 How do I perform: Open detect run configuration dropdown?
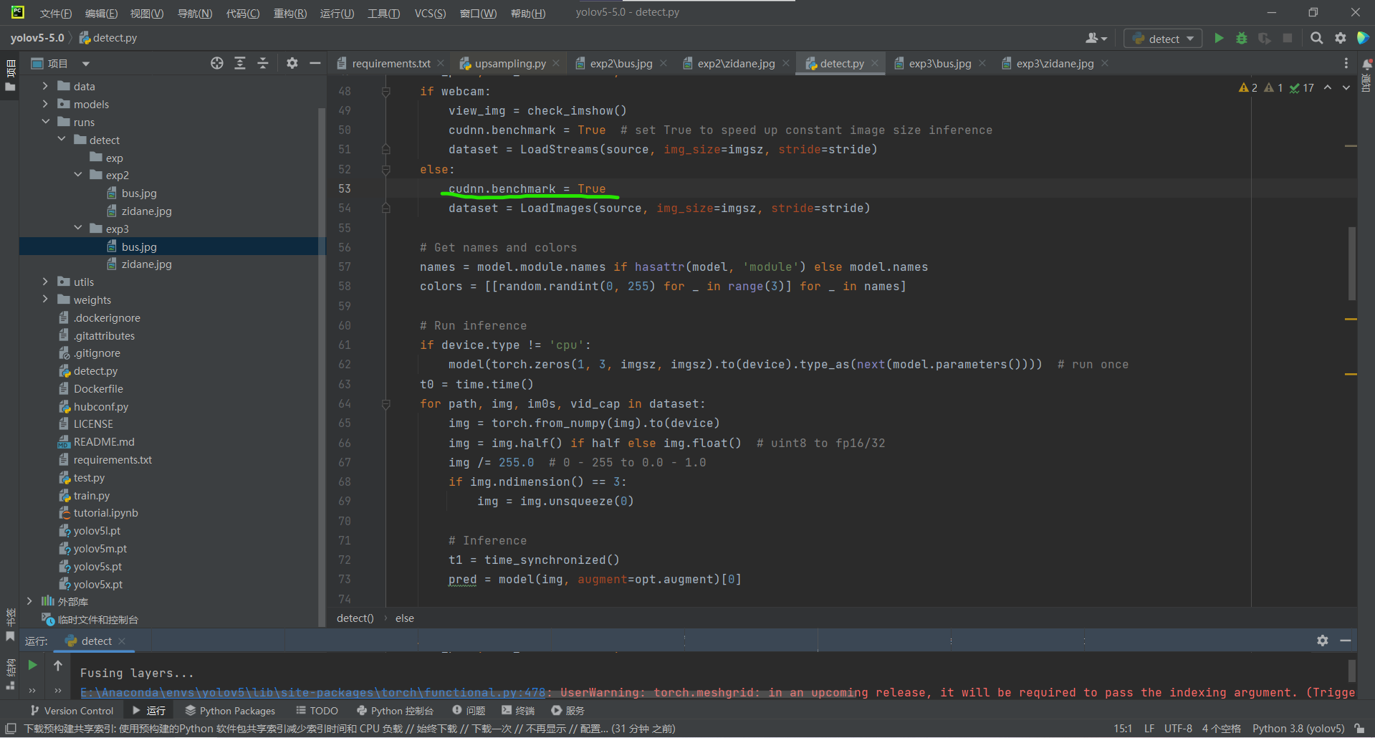point(1164,39)
